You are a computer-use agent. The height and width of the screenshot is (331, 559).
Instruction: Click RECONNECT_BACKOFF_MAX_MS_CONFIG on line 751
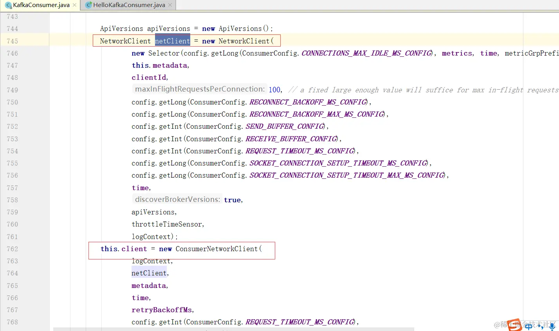coord(317,114)
